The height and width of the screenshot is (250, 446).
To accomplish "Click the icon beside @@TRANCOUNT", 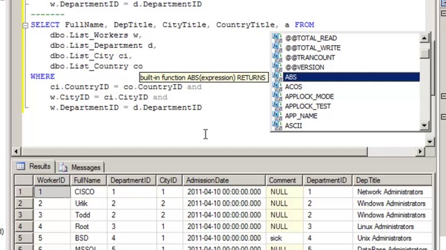I will [277, 57].
